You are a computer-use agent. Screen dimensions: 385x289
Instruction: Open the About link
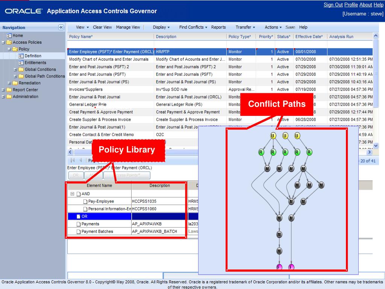[x=366, y=5]
